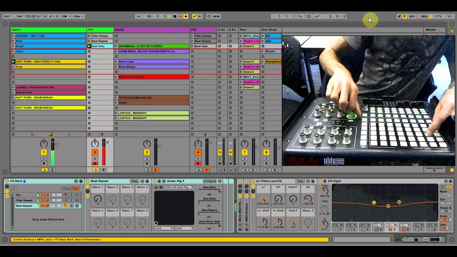Click the red Record button in the transport

(x=180, y=16)
